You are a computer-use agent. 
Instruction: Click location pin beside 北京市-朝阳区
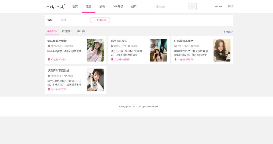pyautogui.click(x=112, y=59)
